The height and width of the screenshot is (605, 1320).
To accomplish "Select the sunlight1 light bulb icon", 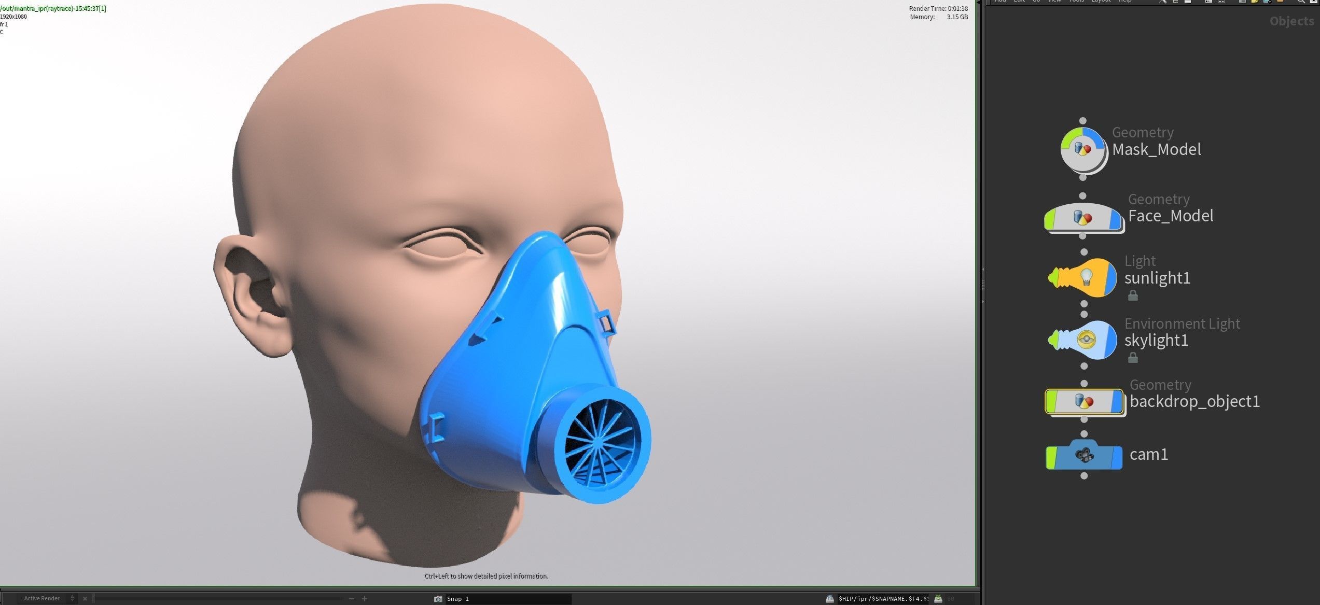I will tap(1087, 278).
